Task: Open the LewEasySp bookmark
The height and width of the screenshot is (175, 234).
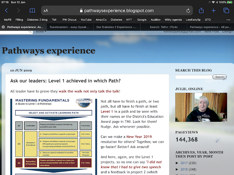Action: [193, 20]
